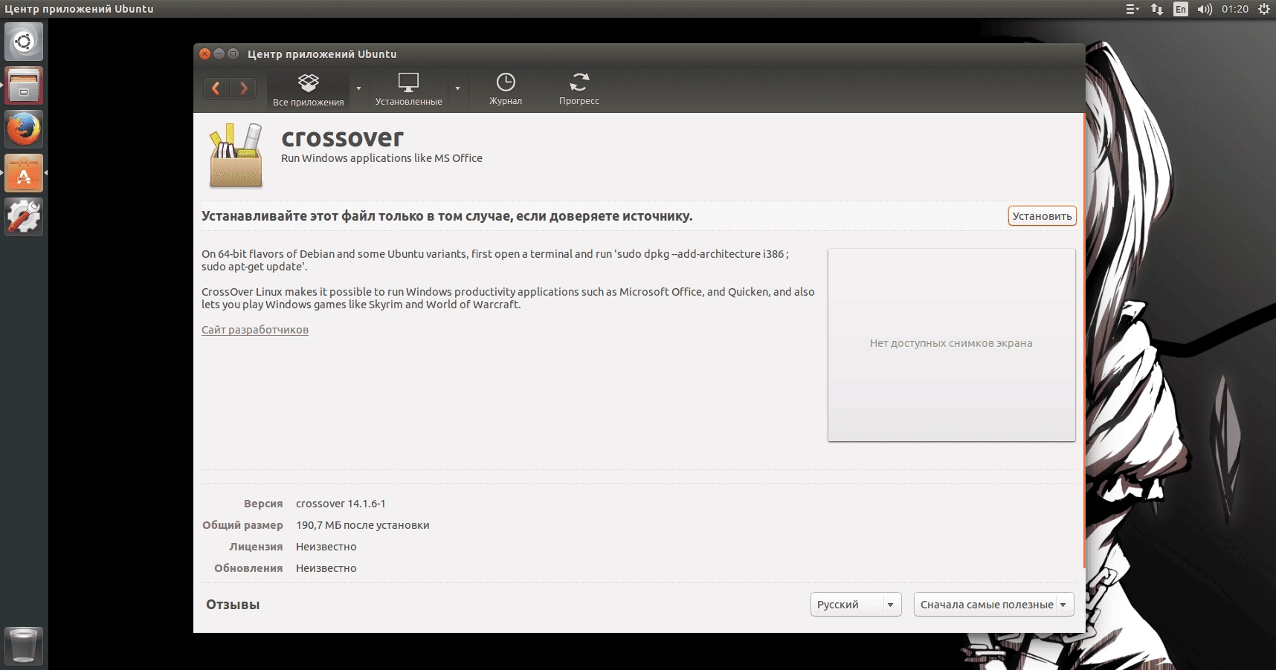Launch Firefox from the launcher
Viewport: 1276px width, 670px height.
pos(24,129)
